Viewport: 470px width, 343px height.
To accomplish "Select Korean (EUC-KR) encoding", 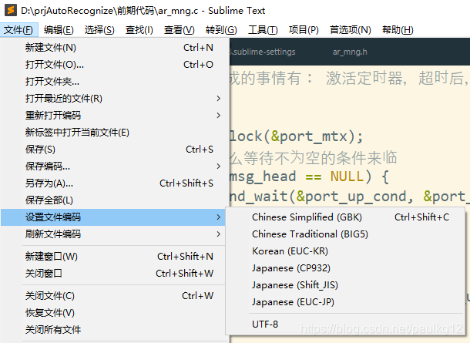I will click(345, 251).
